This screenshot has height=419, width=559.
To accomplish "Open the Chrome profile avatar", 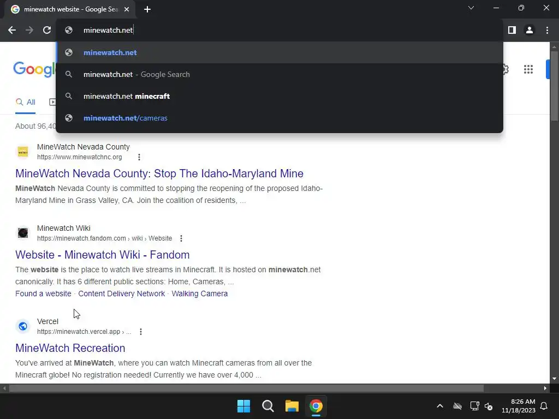I will pos(530,31).
